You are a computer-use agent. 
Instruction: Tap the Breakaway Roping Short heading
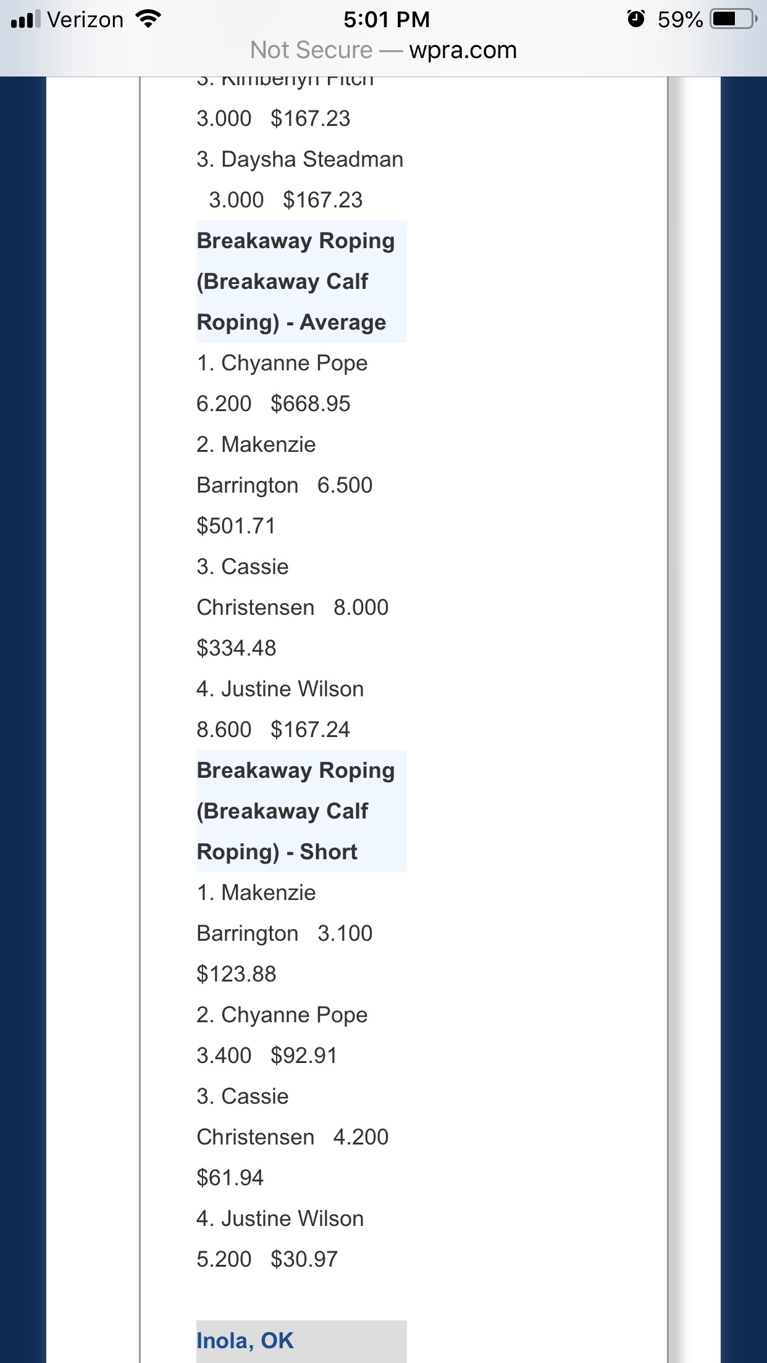pos(295,811)
